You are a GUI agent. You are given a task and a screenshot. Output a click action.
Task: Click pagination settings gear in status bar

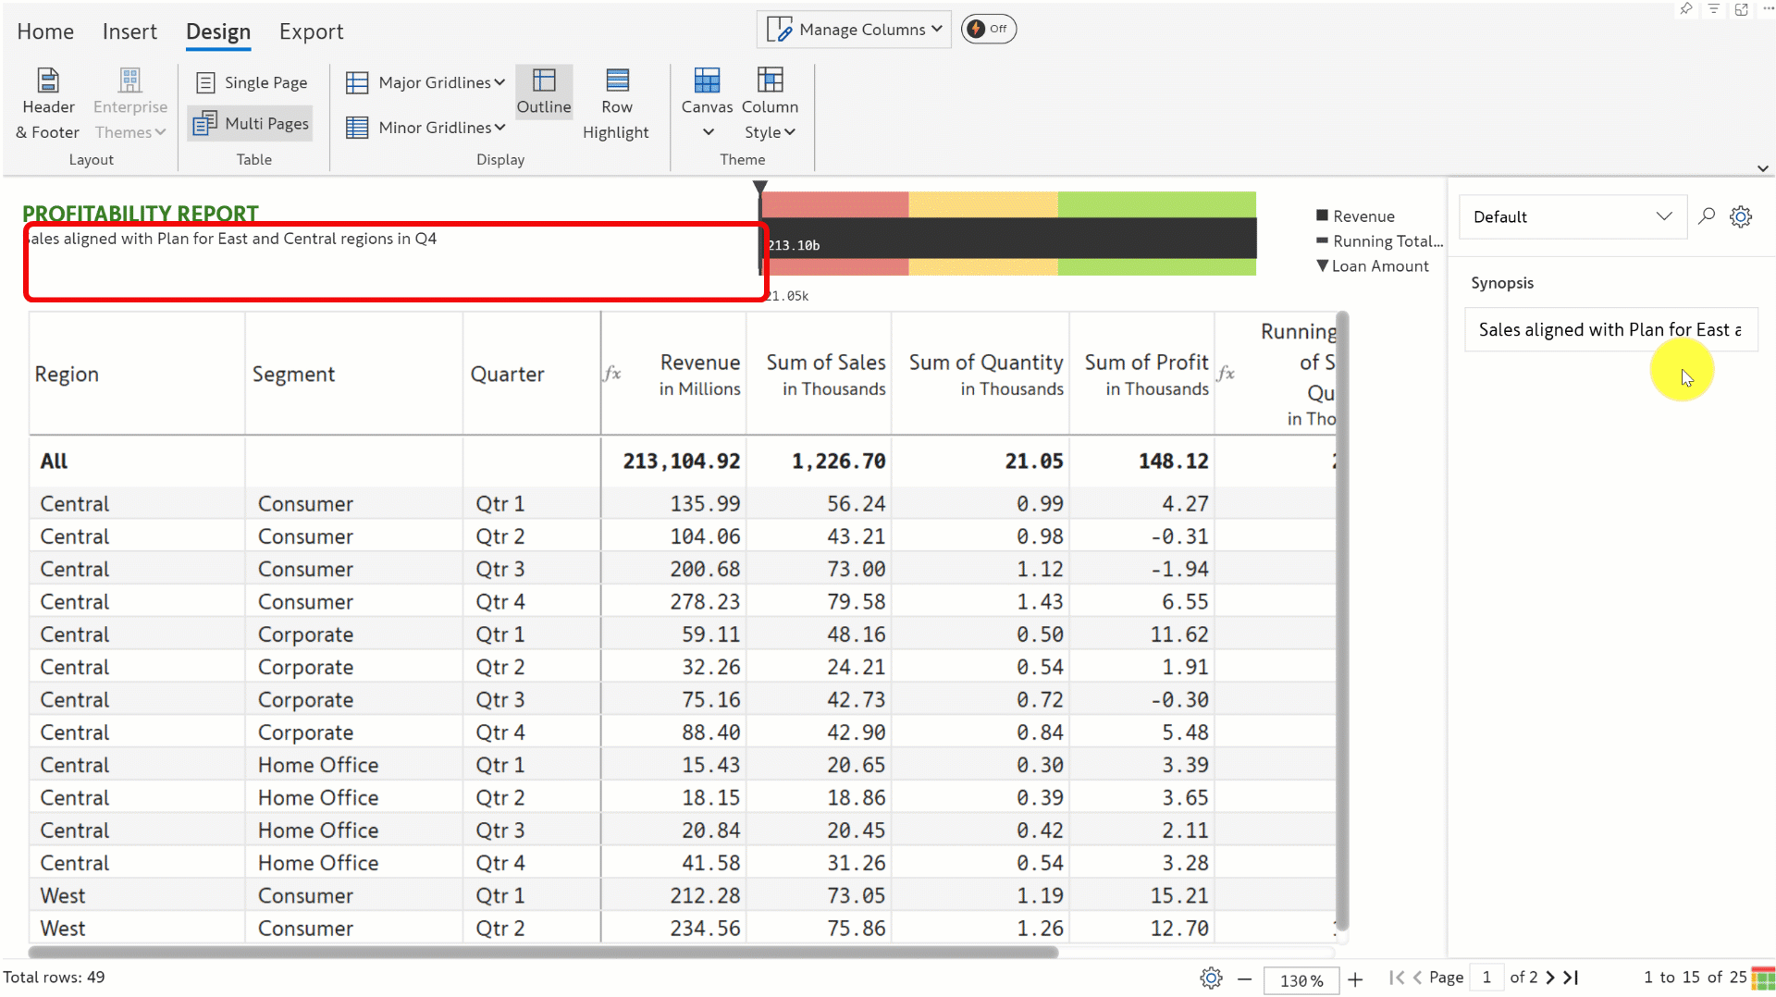point(1211,978)
